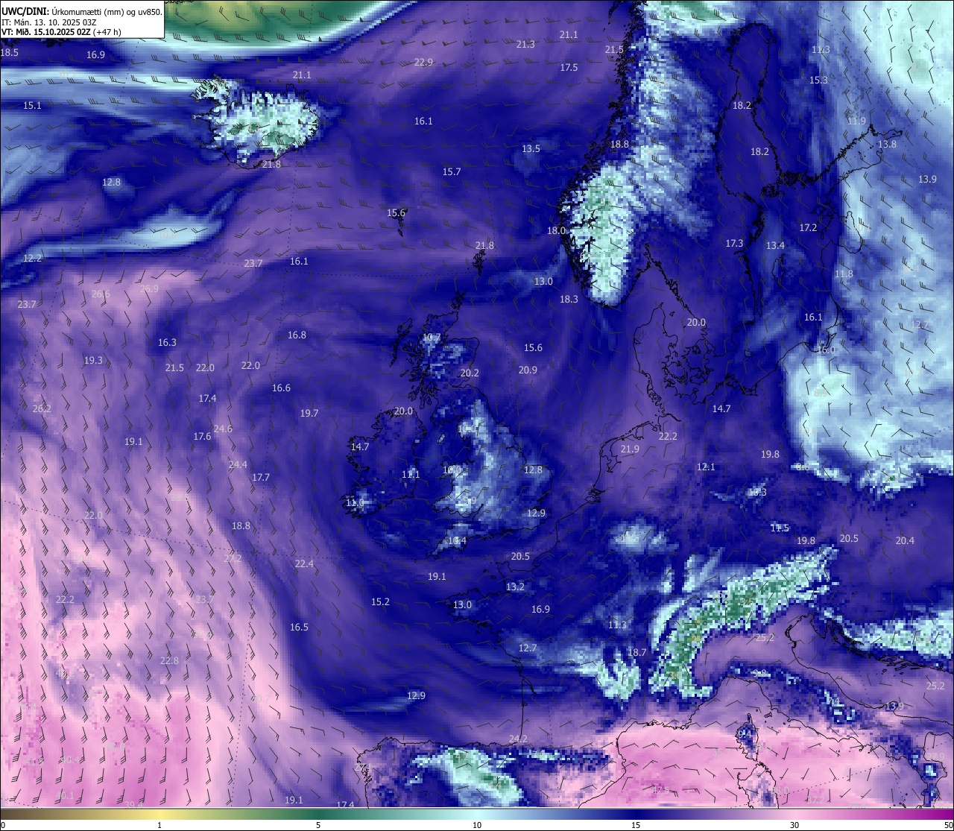Click the "15" tick on the color scale
The width and height of the screenshot is (954, 831).
pyautogui.click(x=636, y=825)
